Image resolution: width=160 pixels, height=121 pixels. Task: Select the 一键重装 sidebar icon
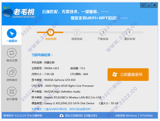(12, 33)
